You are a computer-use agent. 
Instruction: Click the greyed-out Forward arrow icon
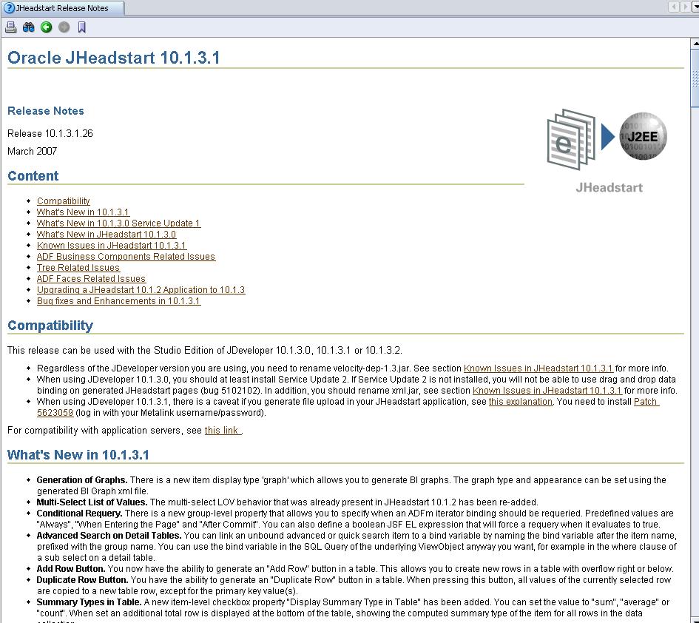64,27
